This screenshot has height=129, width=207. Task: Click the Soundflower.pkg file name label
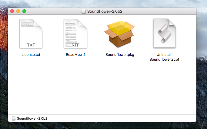point(120,55)
